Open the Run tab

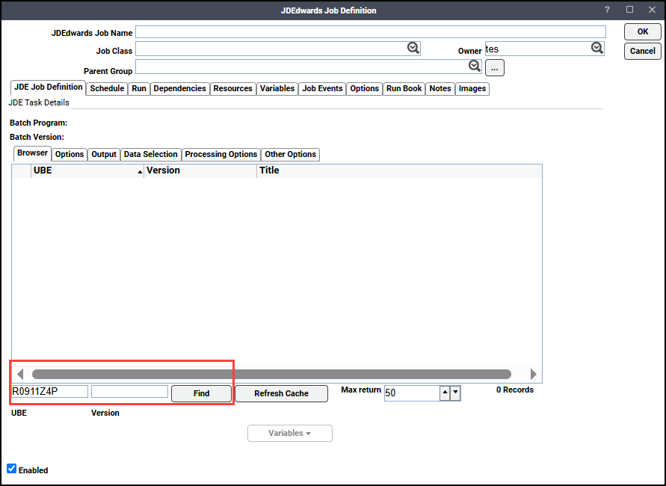point(139,88)
